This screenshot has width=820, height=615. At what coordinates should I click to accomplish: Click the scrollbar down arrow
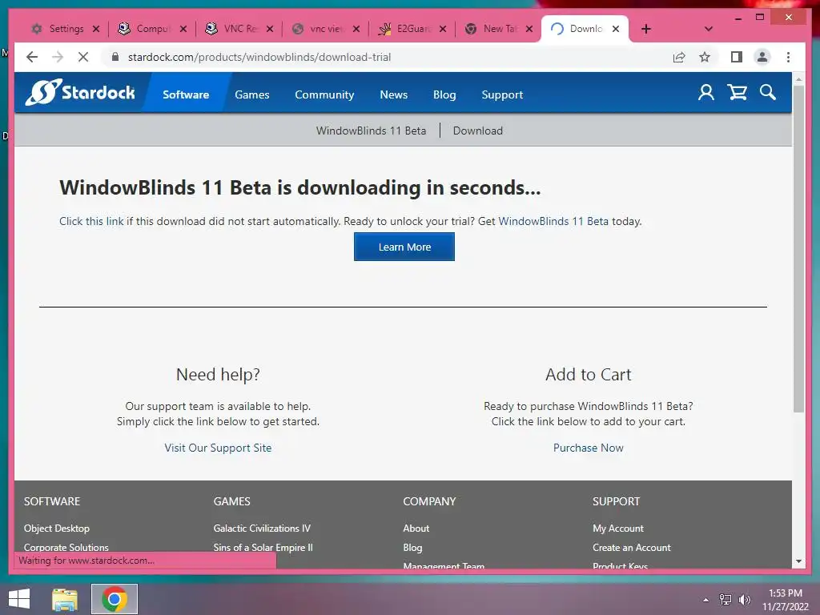[x=798, y=561]
